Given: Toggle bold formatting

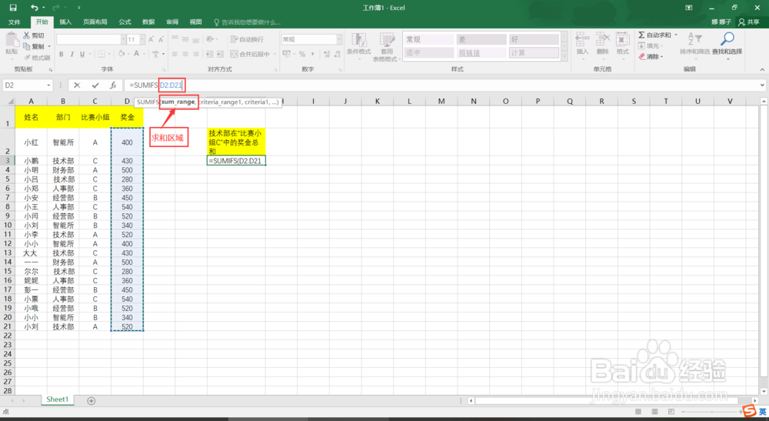Looking at the screenshot, I should click(x=62, y=54).
